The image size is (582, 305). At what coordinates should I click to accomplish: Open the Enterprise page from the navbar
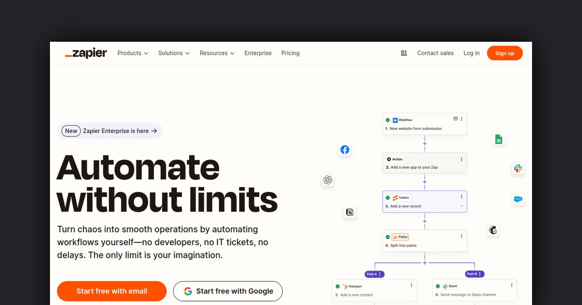[x=258, y=53]
